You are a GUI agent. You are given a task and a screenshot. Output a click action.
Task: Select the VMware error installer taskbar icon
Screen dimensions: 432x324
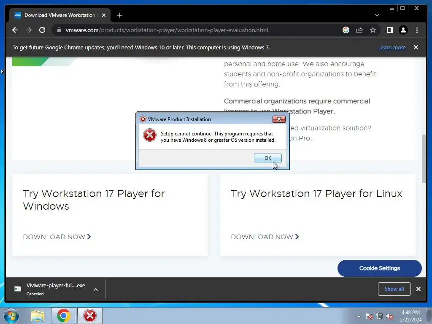[90, 316]
